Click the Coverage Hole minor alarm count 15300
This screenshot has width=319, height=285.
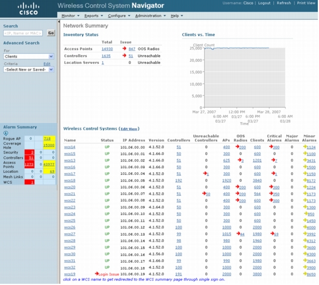coord(49,145)
